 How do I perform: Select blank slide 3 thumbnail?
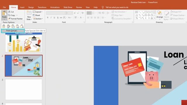click(24, 90)
